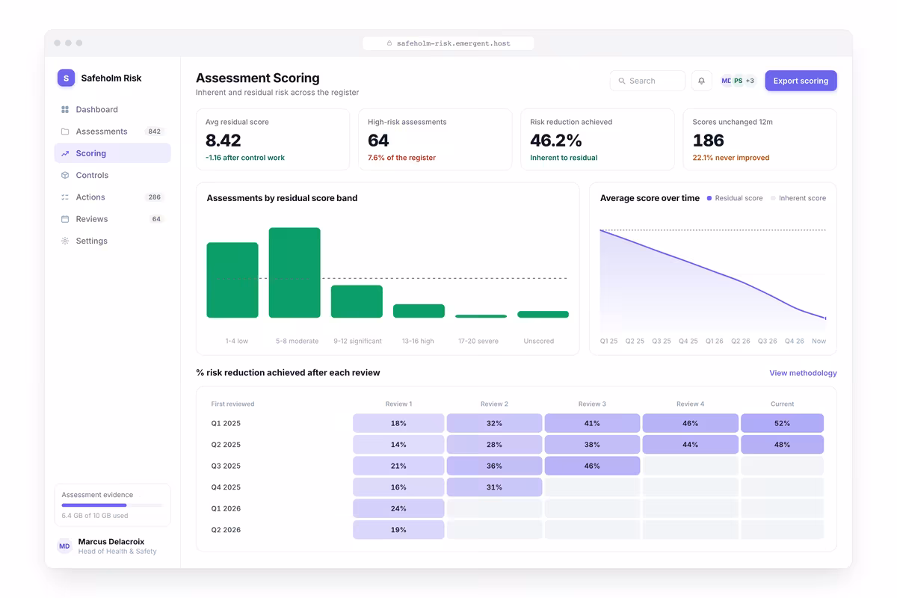Select the Scoring menu item

112,153
